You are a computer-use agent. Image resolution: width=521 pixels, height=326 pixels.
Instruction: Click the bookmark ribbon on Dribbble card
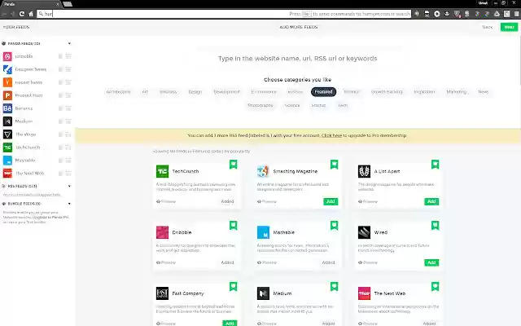pos(234,225)
